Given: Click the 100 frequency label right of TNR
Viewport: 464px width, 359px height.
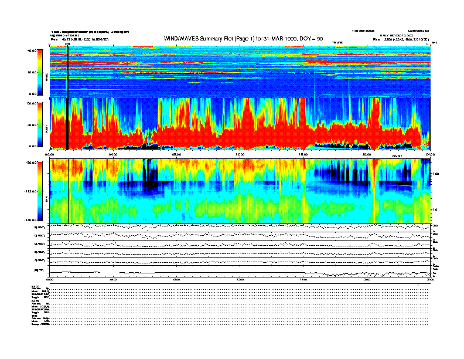Looking at the screenshot, I should point(436,174).
